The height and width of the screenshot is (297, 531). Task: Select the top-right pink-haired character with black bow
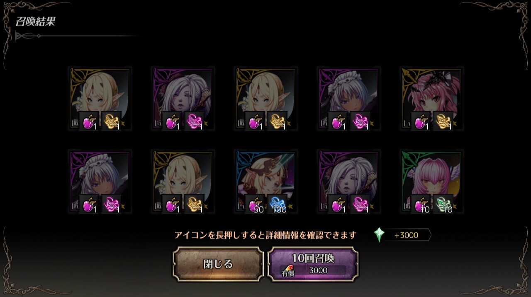click(432, 99)
